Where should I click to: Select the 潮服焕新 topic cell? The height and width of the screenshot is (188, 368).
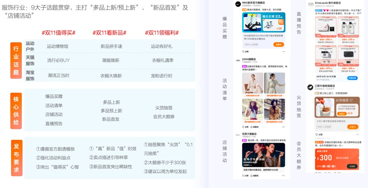(111, 60)
